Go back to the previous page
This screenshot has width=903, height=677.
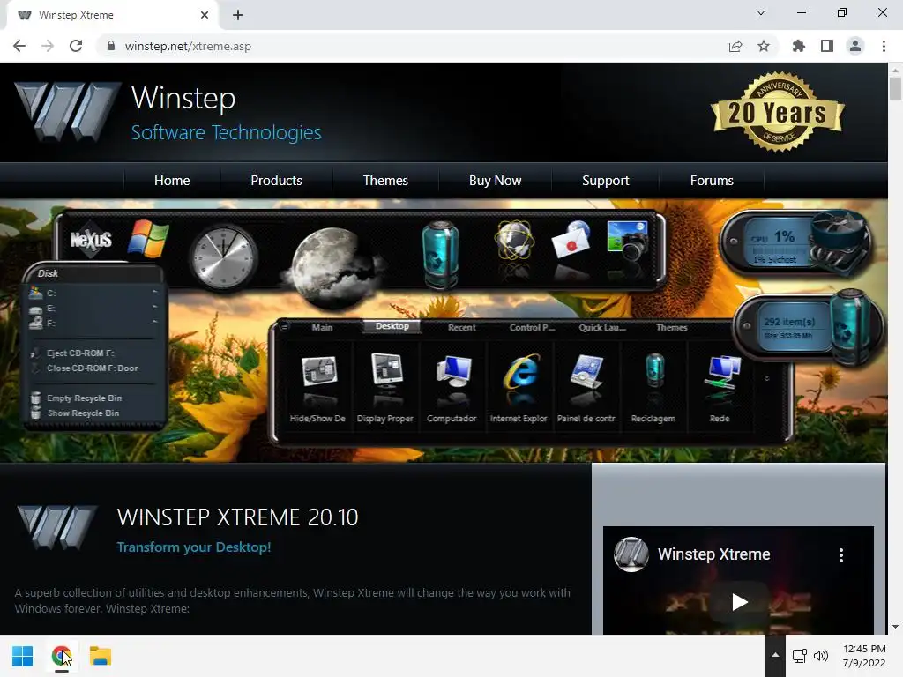pyautogui.click(x=19, y=46)
